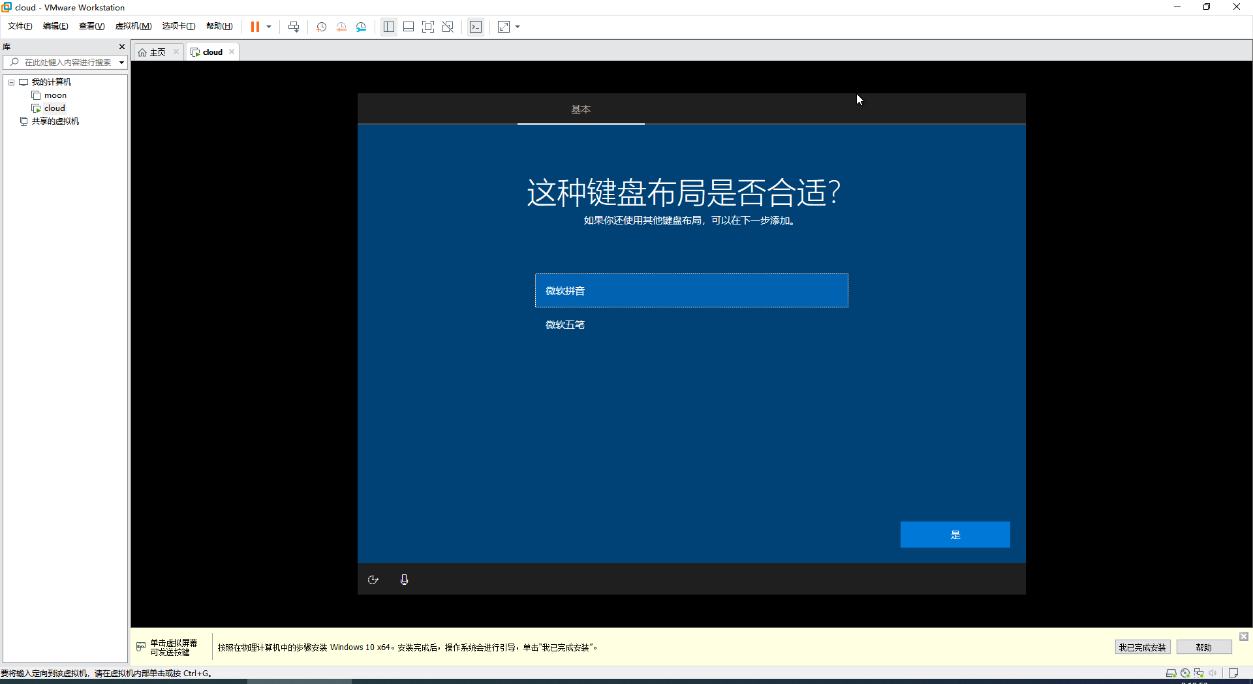Click the 我已完成安装 button
1253x684 pixels.
pyautogui.click(x=1143, y=647)
